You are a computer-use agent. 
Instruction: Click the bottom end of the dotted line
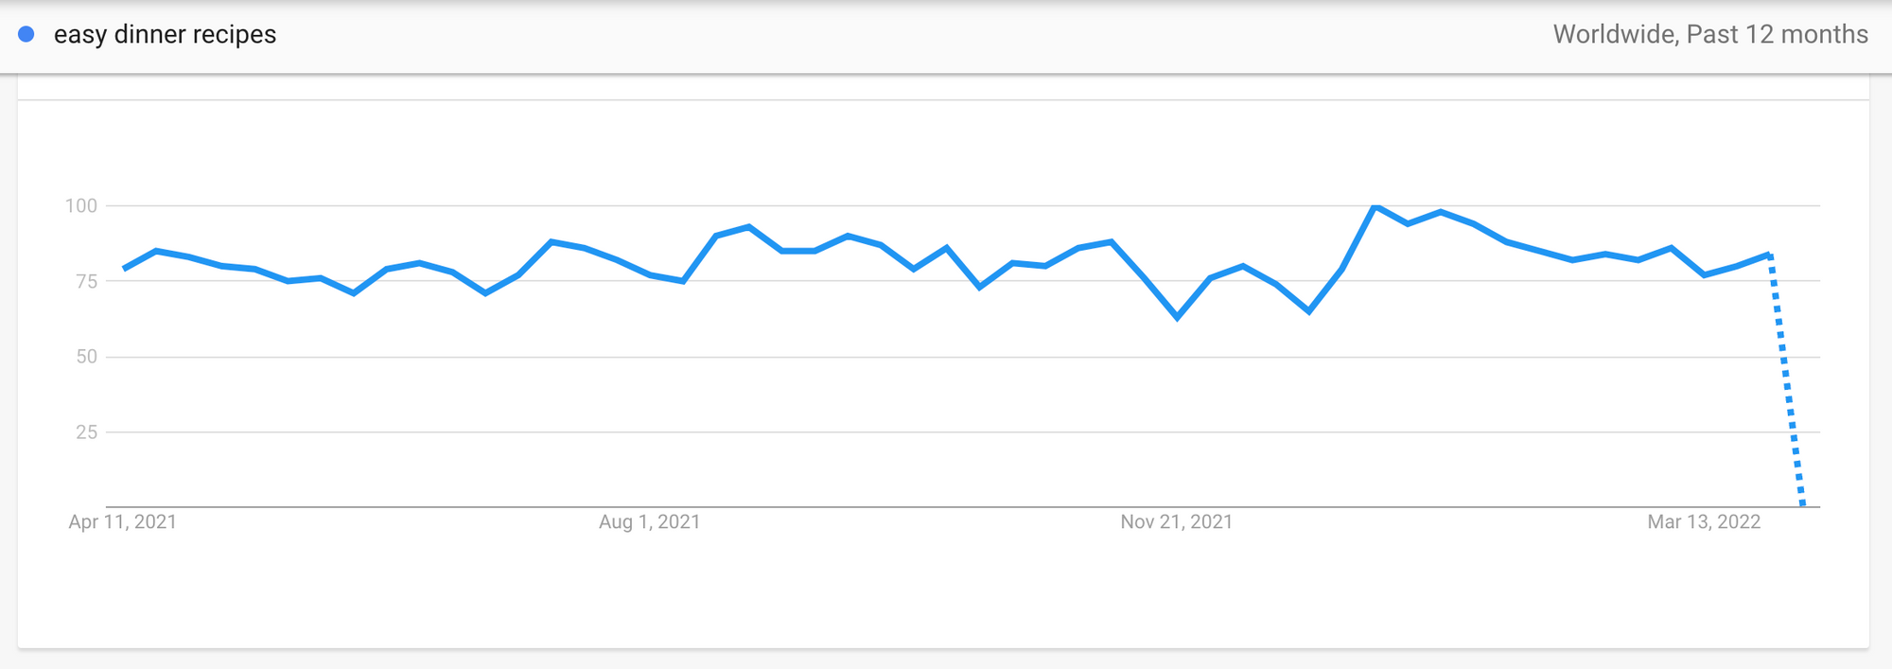pyautogui.click(x=1802, y=504)
